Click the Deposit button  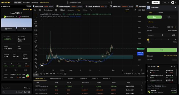156,2
